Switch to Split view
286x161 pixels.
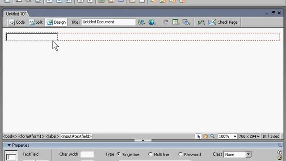pos(36,22)
